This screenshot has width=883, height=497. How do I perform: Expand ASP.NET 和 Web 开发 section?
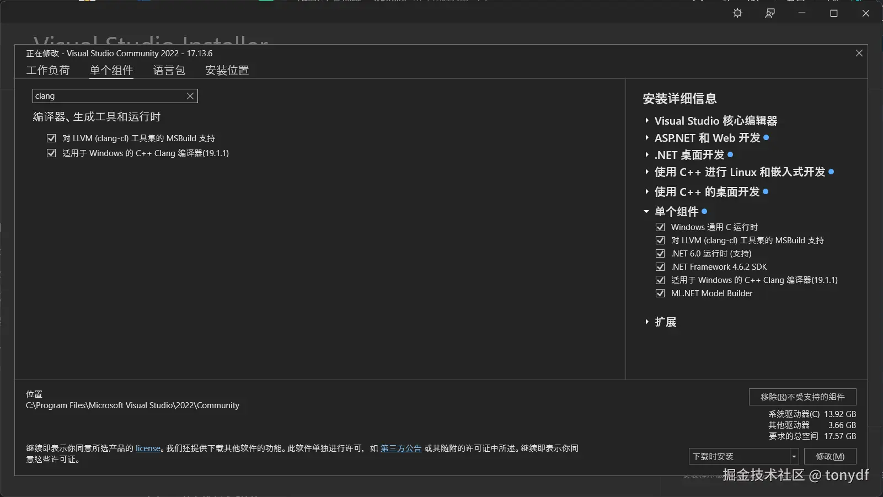click(x=647, y=138)
